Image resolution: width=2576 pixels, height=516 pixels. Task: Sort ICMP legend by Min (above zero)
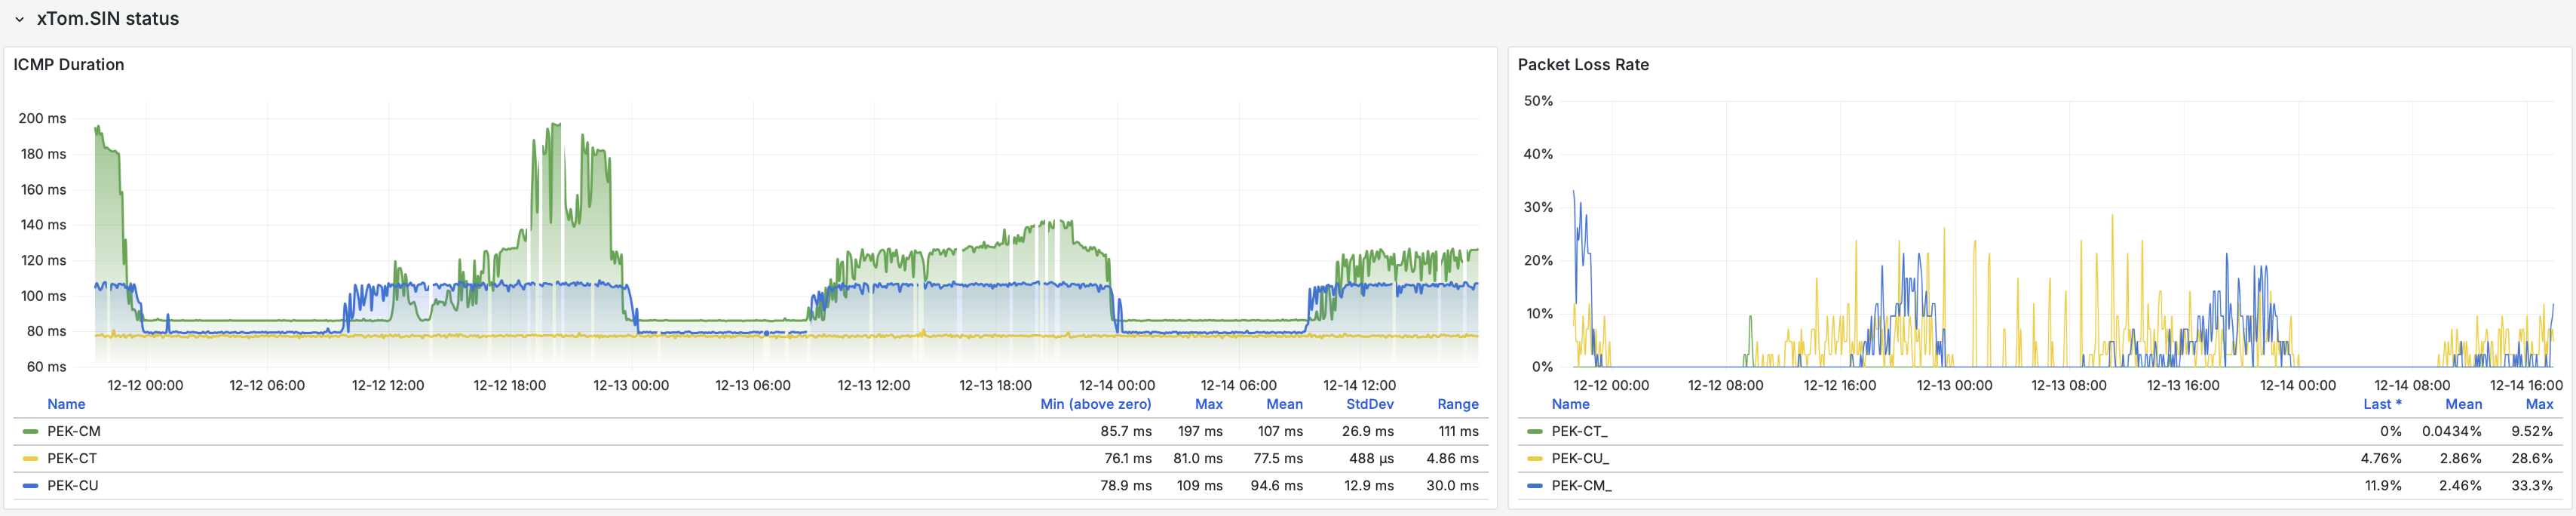tap(1095, 405)
